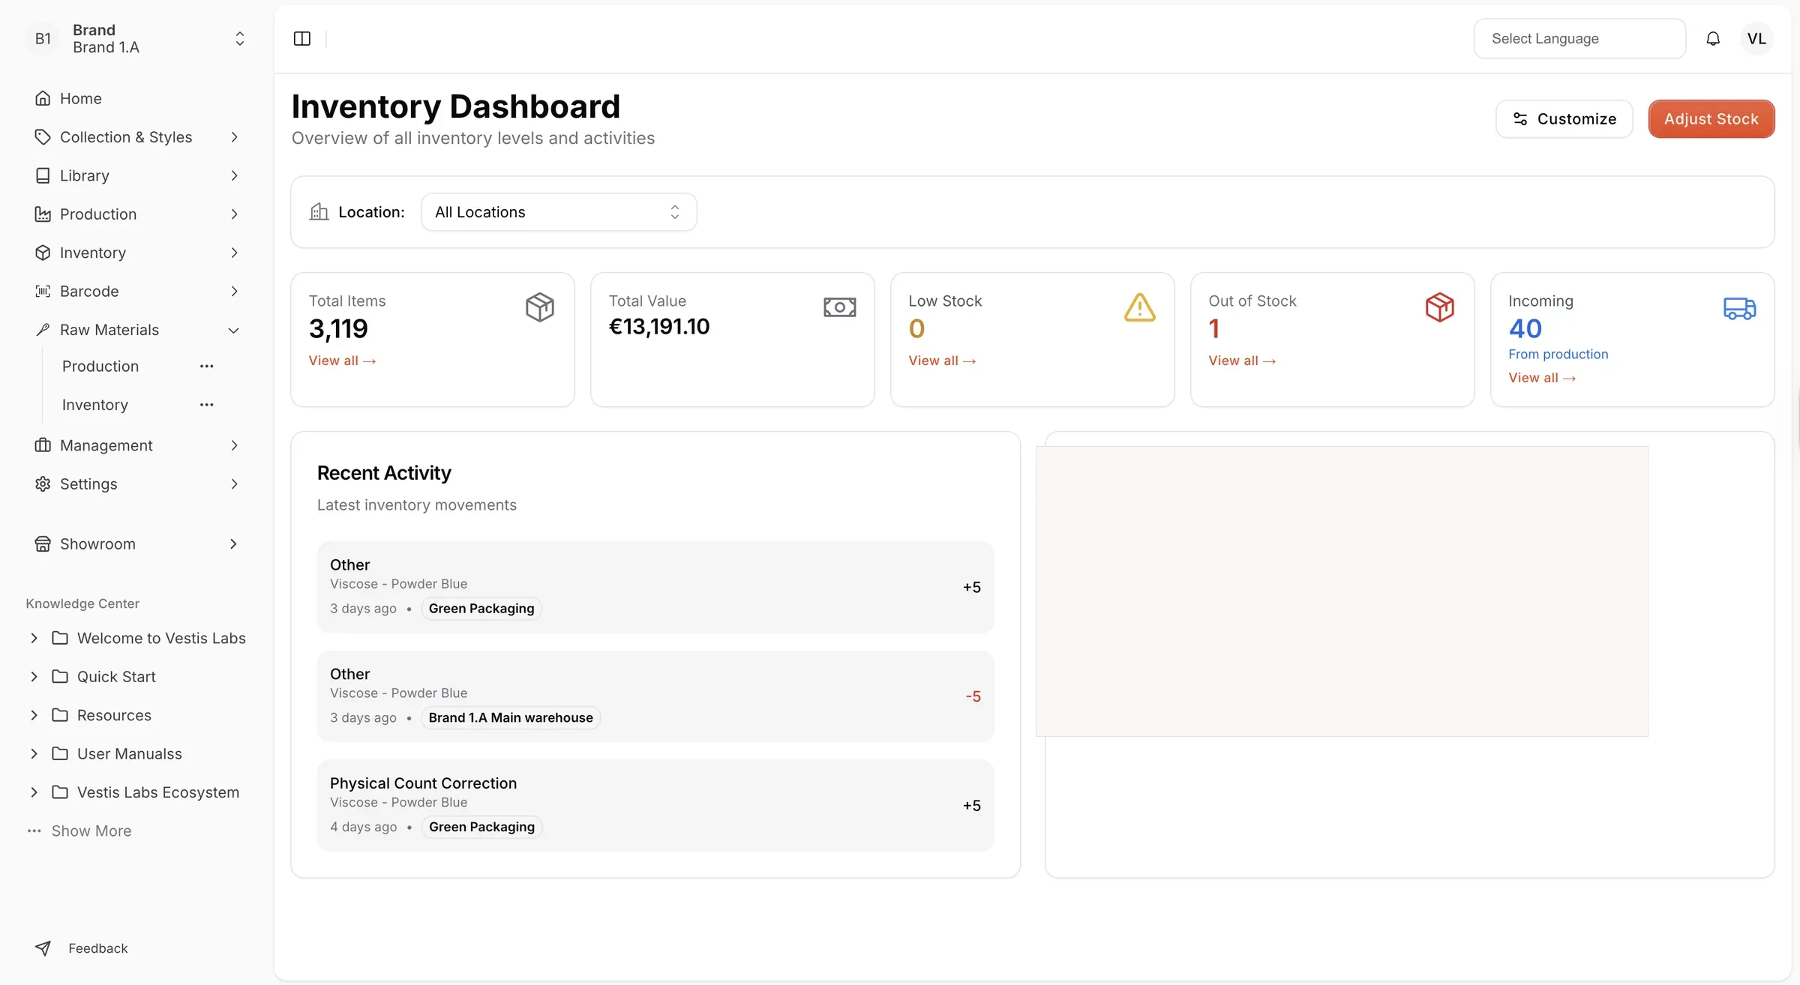The height and width of the screenshot is (985, 1800).
Task: Toggle the sidebar panel icon
Action: [x=302, y=38]
